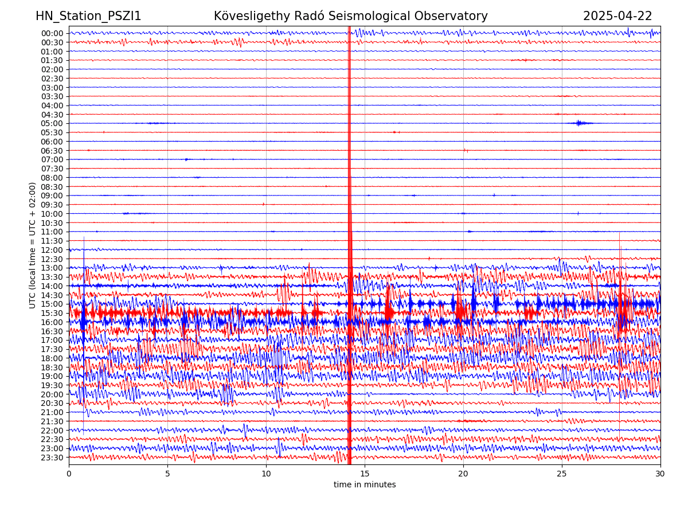Click the Kövesligethy Radó Seismological Observatory title
This screenshot has width=688, height=516.
click(350, 17)
